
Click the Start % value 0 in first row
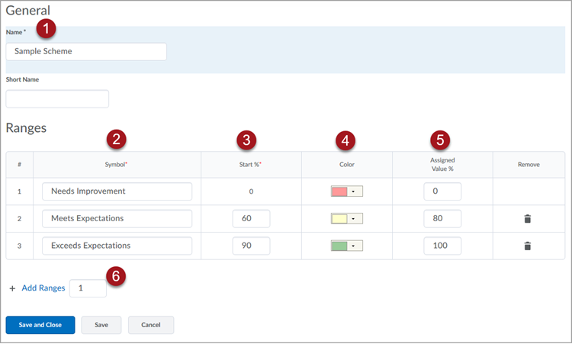coord(251,191)
